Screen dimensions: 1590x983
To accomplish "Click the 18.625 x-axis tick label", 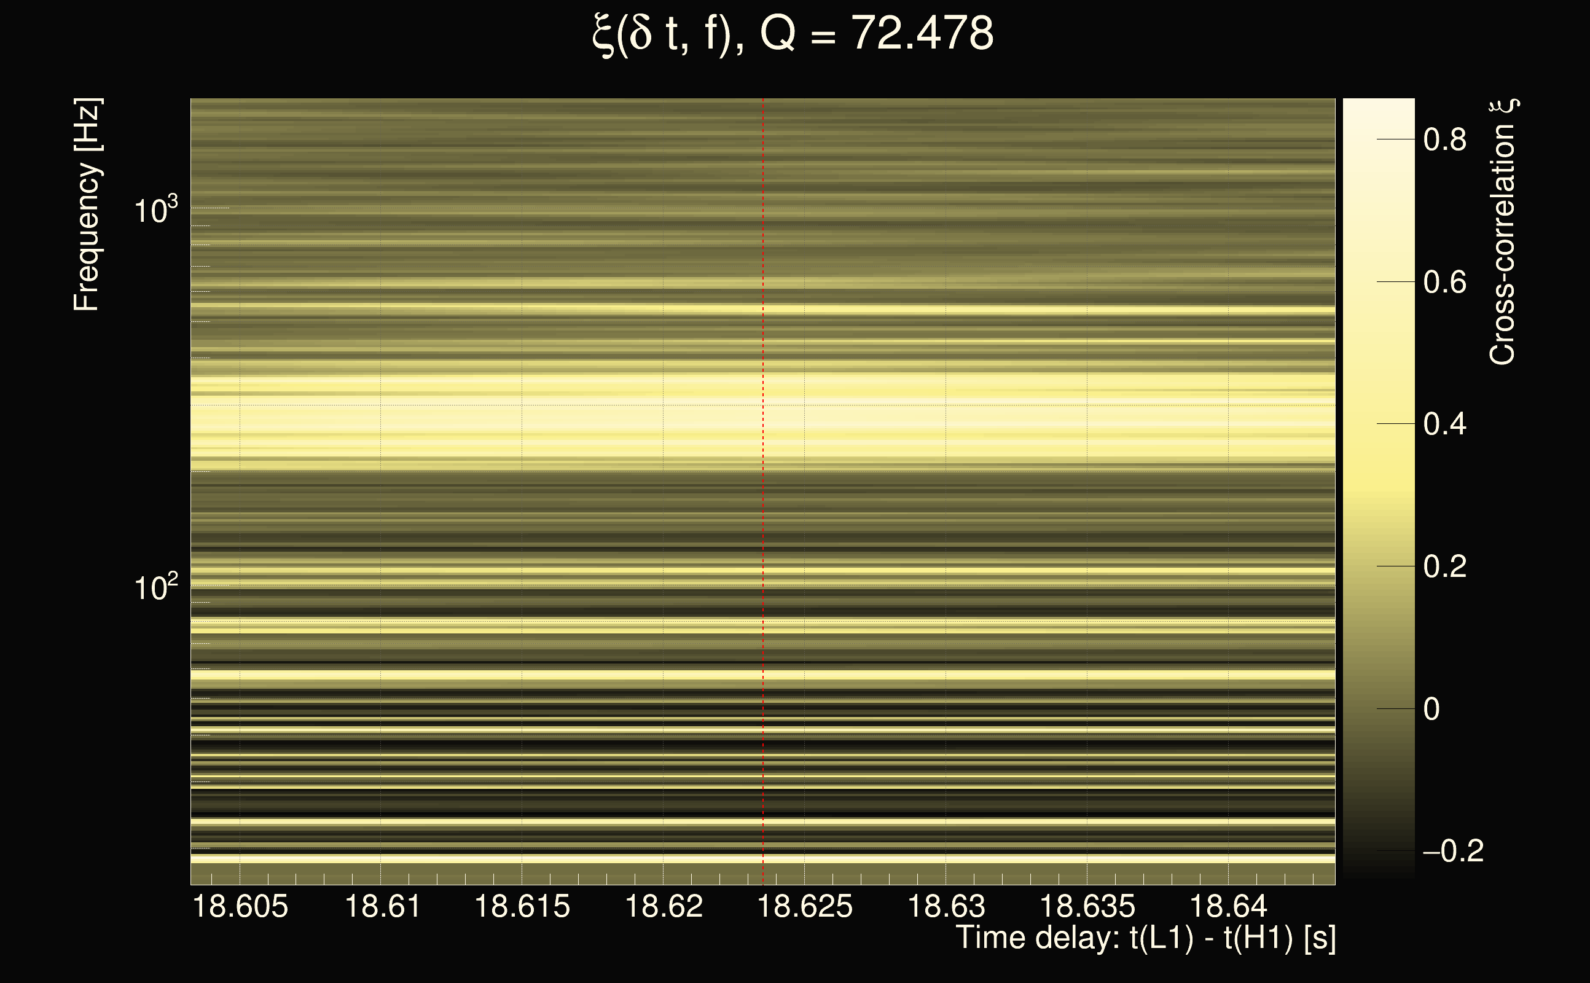I will click(x=805, y=906).
